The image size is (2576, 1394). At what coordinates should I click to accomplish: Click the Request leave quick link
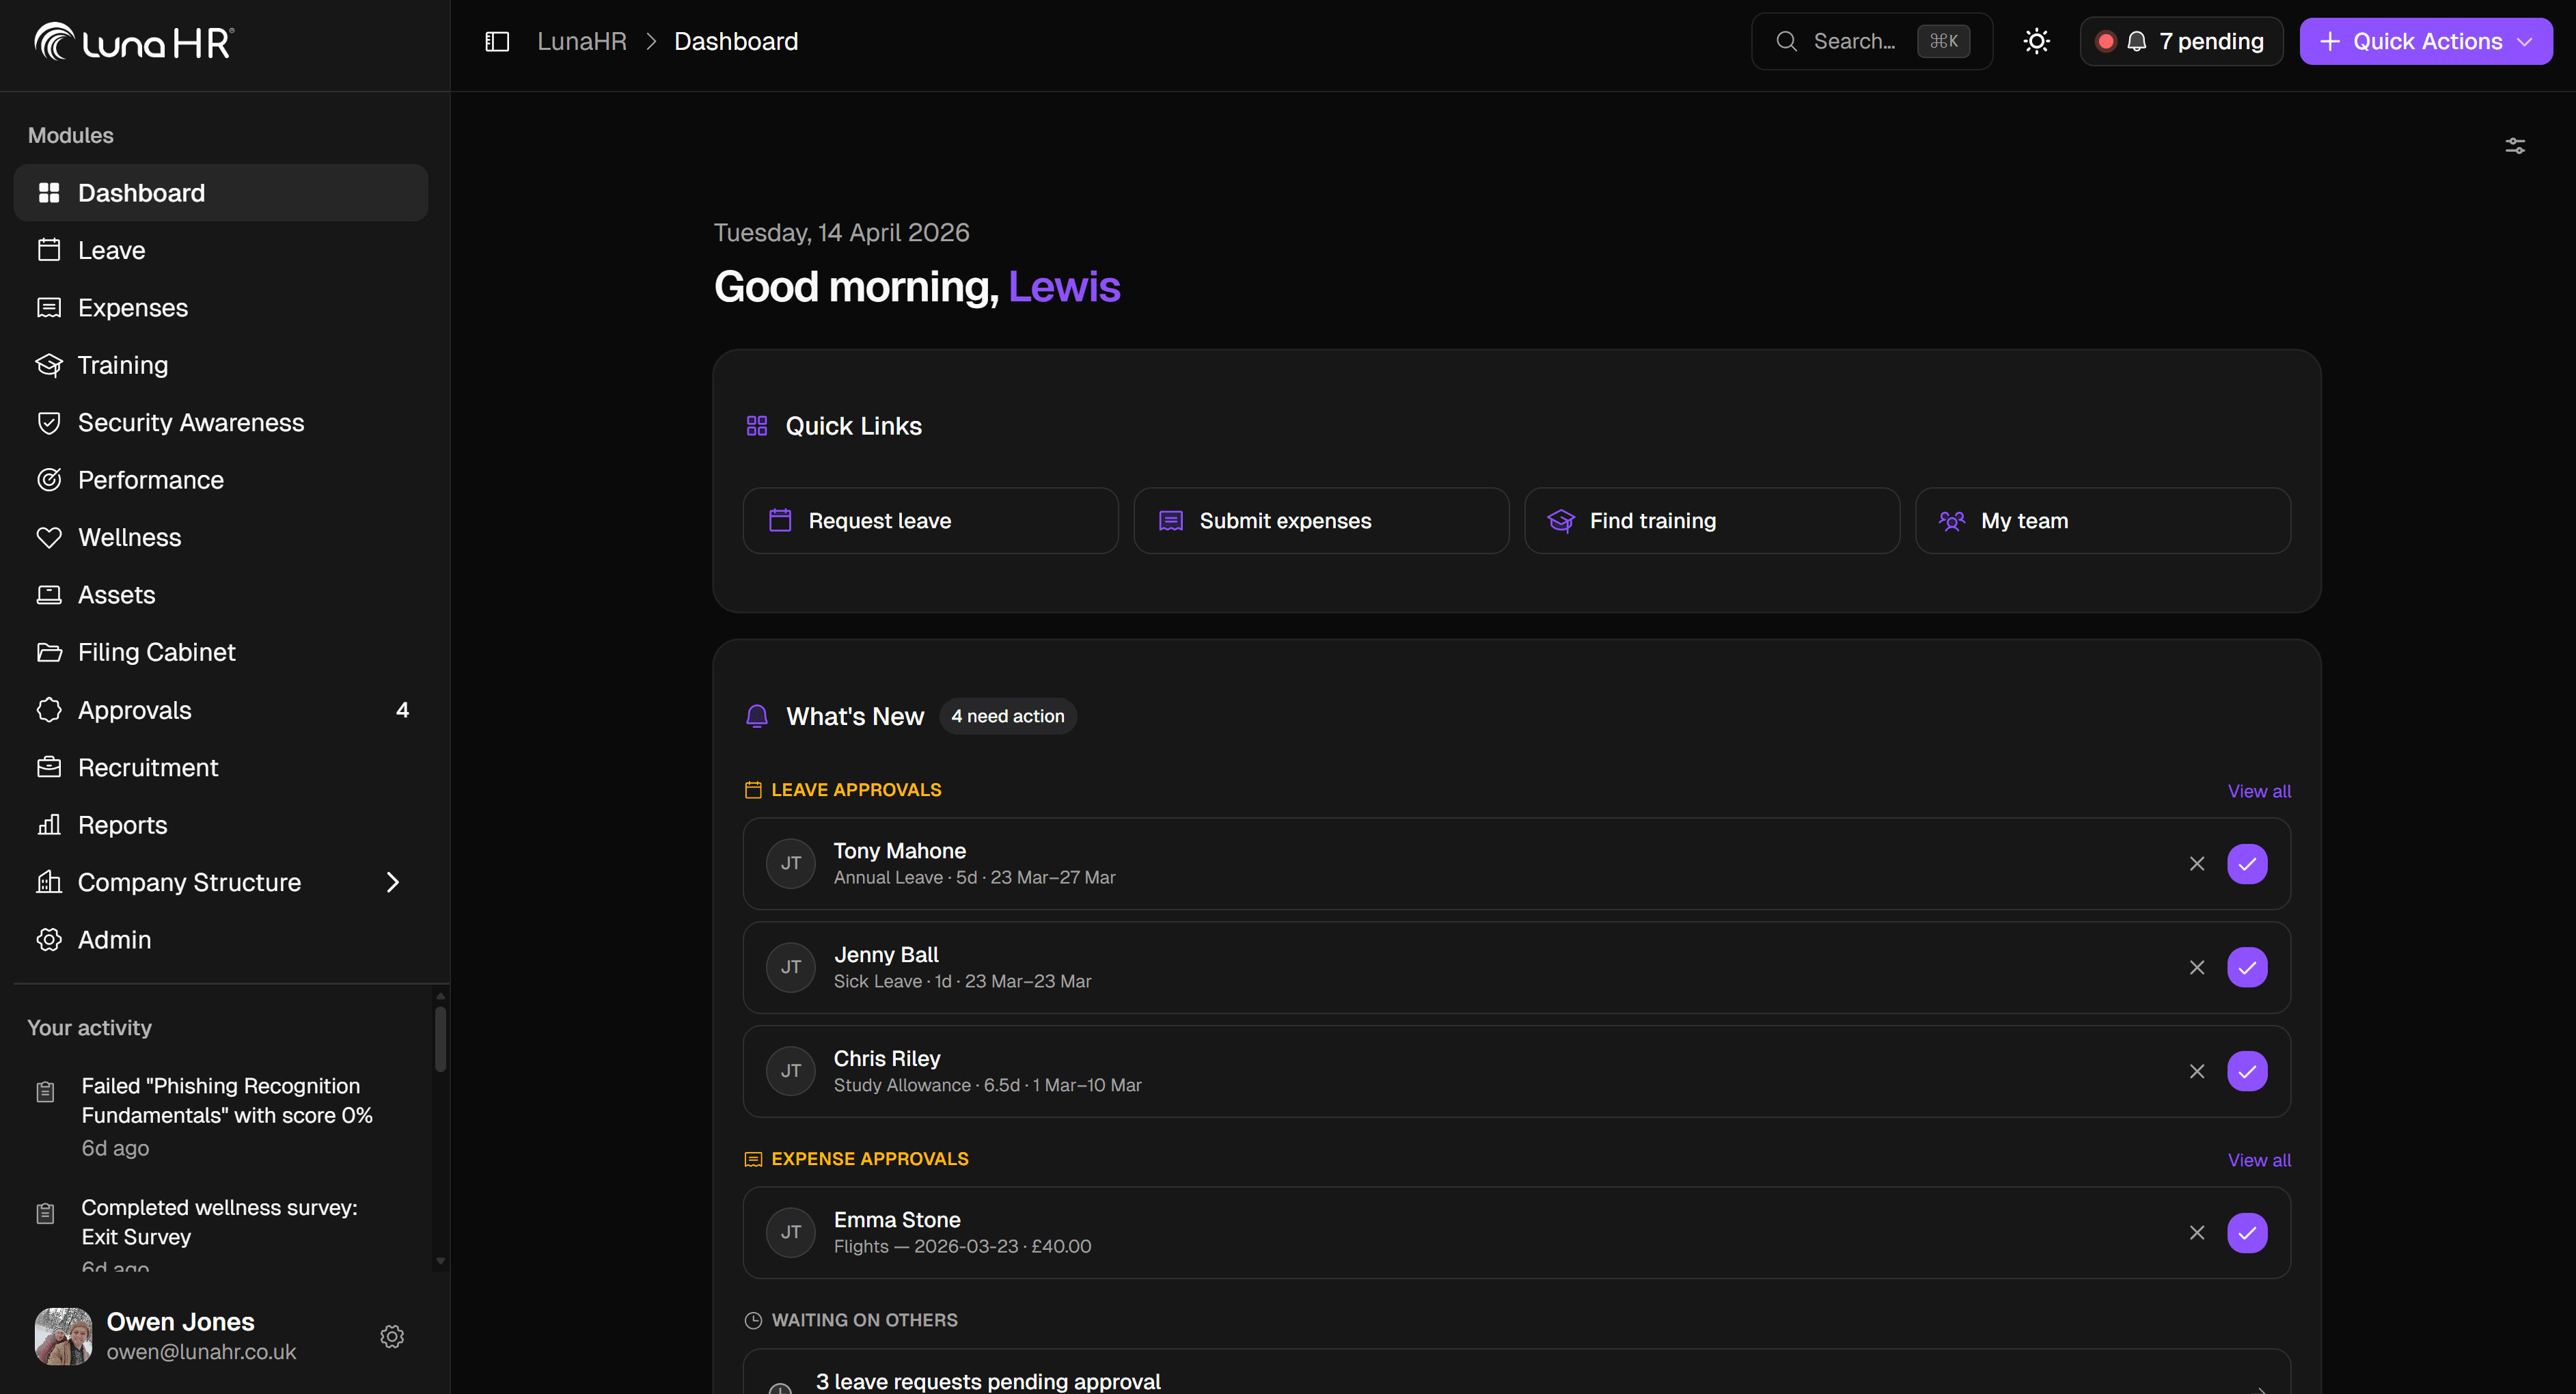pyautogui.click(x=929, y=521)
